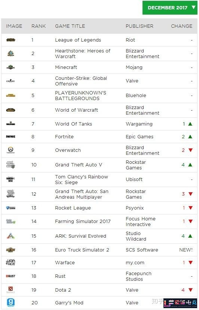
Task: Click the CS:GO logo icon
Action: pyautogui.click(x=10, y=81)
